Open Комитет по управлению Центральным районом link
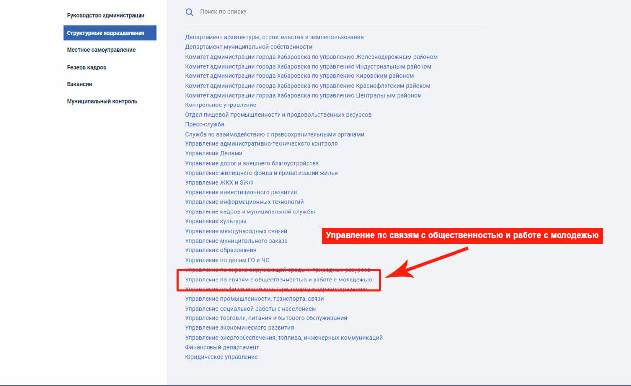This screenshot has height=386, width=631. (304, 95)
